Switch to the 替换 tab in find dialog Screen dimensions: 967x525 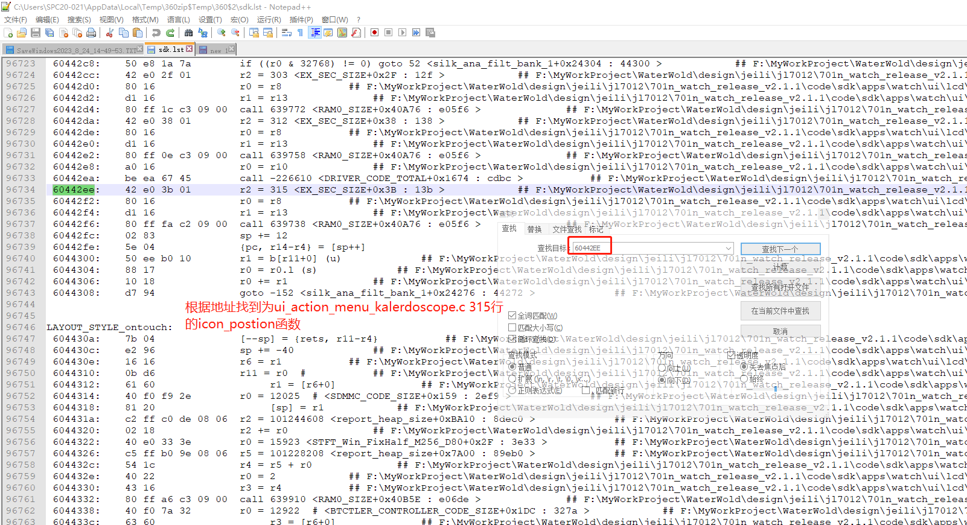[534, 229]
